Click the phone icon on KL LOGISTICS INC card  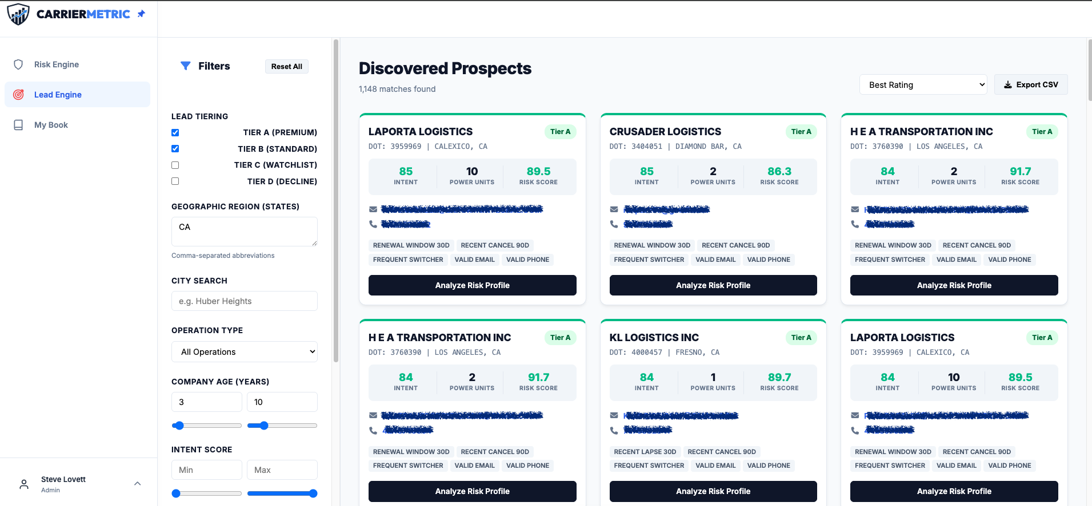coord(614,430)
